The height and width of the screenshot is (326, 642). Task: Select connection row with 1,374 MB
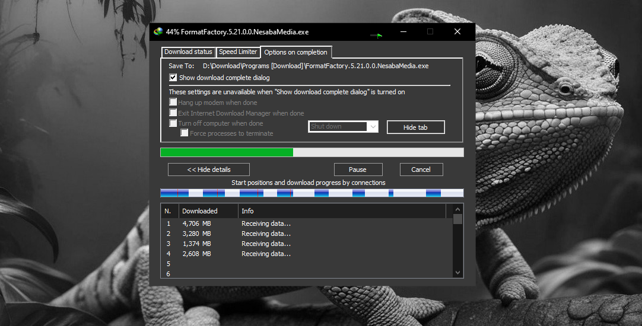point(307,244)
